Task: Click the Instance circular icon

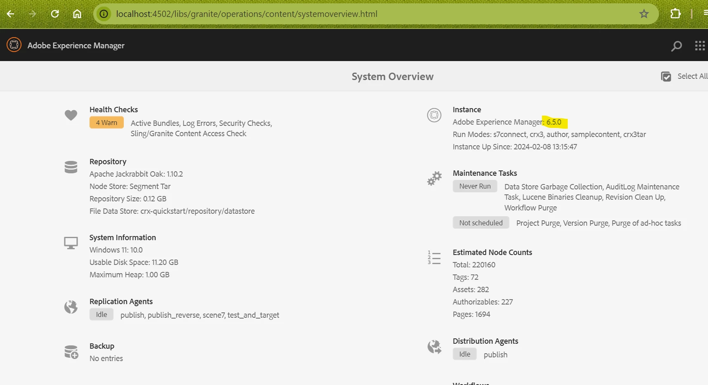Action: 434,115
